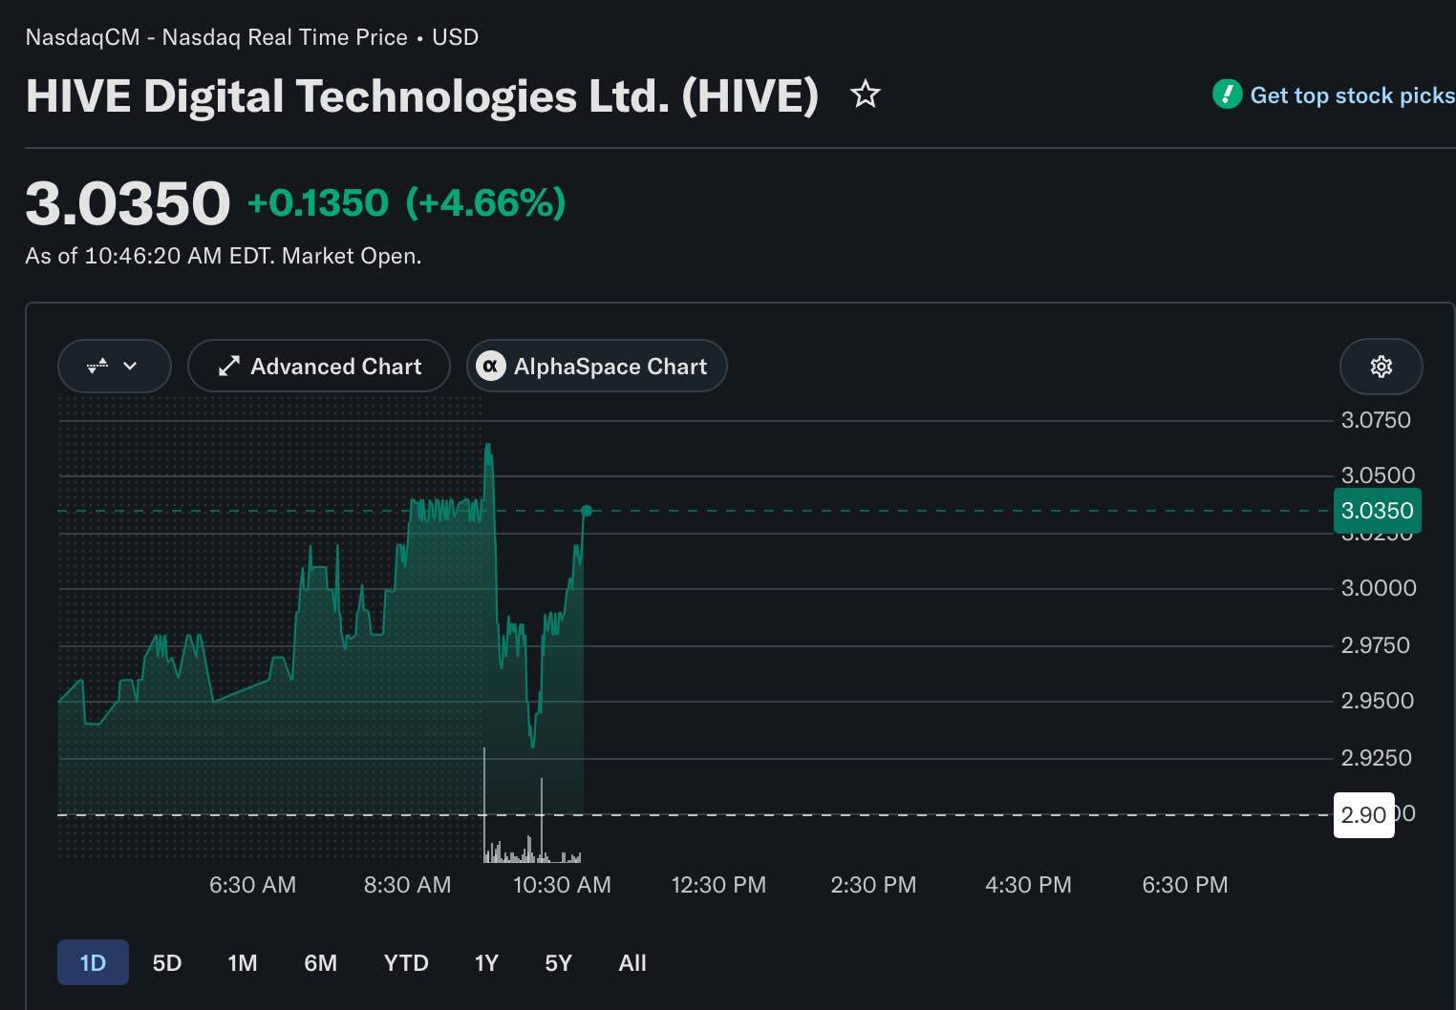Viewport: 1456px width, 1010px height.
Task: Open the chart type dropdown
Action: point(114,366)
